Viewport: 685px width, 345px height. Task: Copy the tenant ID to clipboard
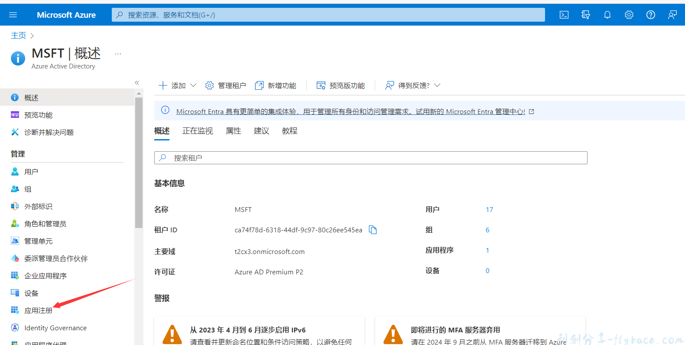click(x=373, y=230)
